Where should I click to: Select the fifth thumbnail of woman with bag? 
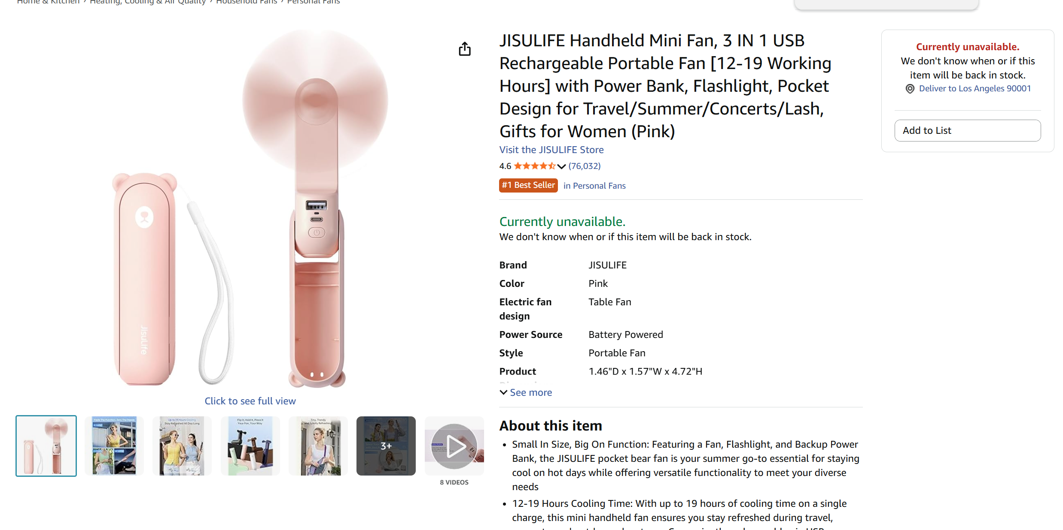318,446
